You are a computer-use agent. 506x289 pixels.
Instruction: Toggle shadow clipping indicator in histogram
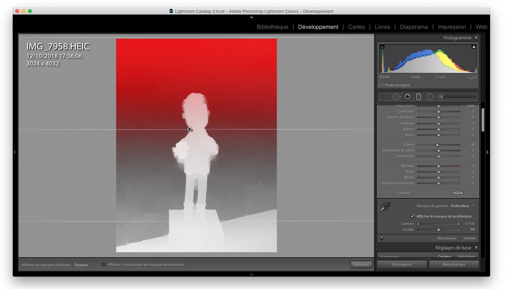(x=382, y=47)
